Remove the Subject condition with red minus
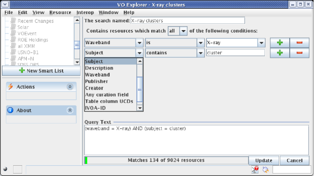 pos(299,53)
